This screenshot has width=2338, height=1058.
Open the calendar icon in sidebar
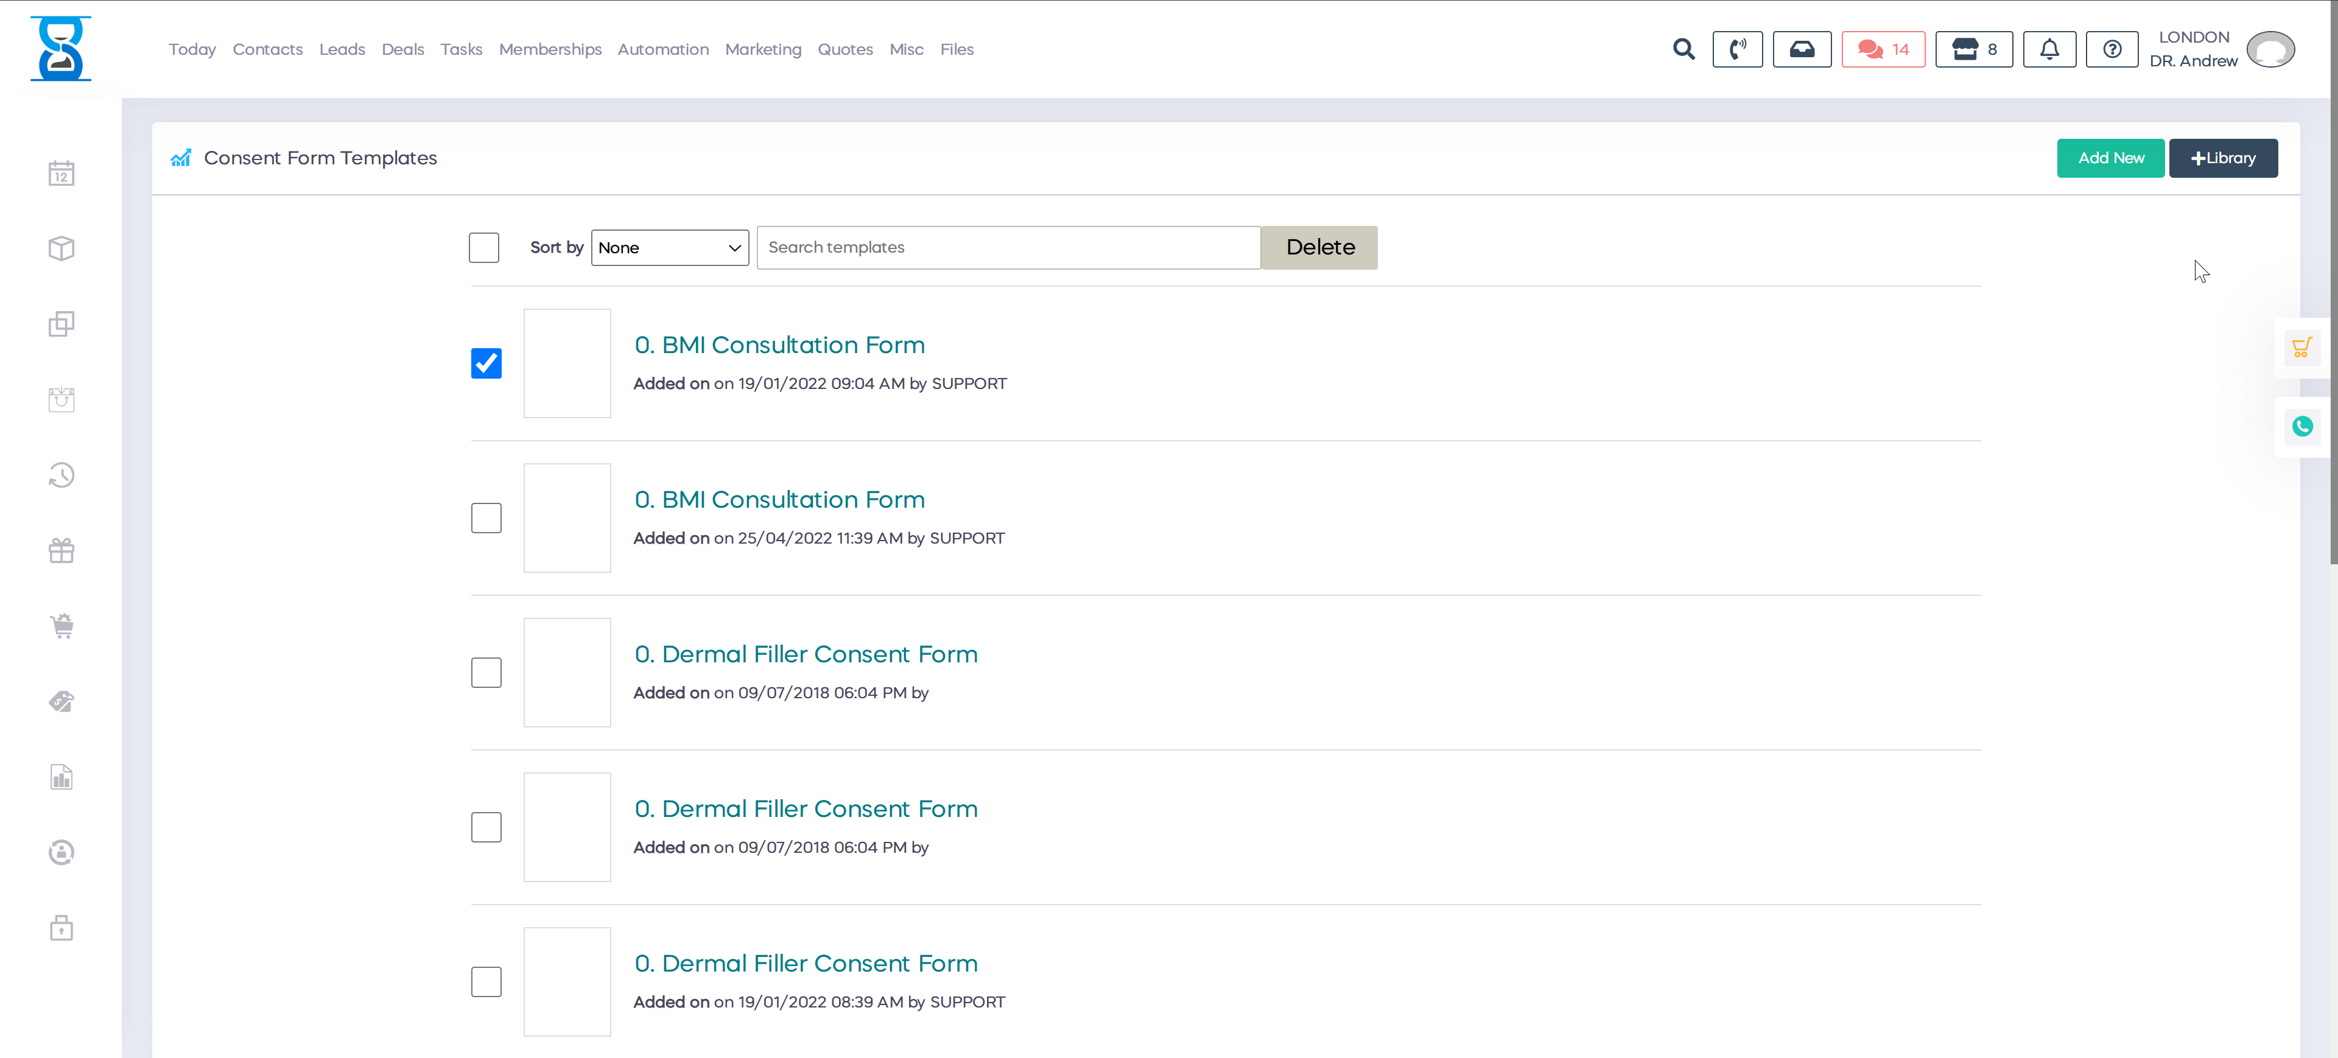[61, 173]
